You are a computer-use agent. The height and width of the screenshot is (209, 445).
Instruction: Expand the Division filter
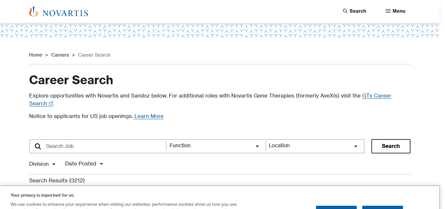coord(42,164)
